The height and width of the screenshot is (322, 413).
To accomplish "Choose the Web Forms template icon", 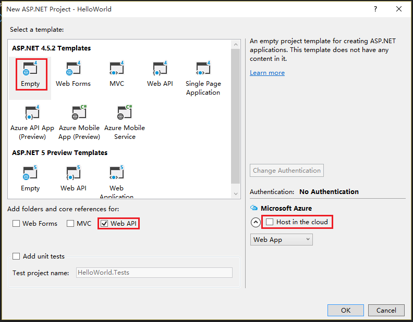I will pyautogui.click(x=73, y=73).
